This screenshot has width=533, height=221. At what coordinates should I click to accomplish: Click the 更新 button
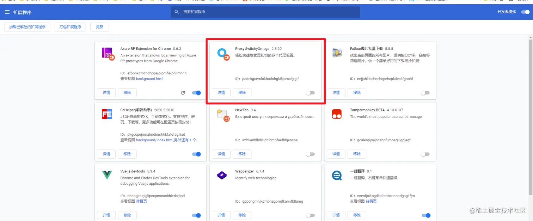tap(100, 27)
